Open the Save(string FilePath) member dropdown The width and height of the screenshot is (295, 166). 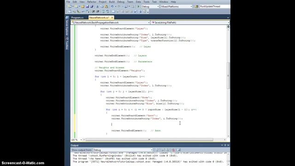tap(190, 23)
